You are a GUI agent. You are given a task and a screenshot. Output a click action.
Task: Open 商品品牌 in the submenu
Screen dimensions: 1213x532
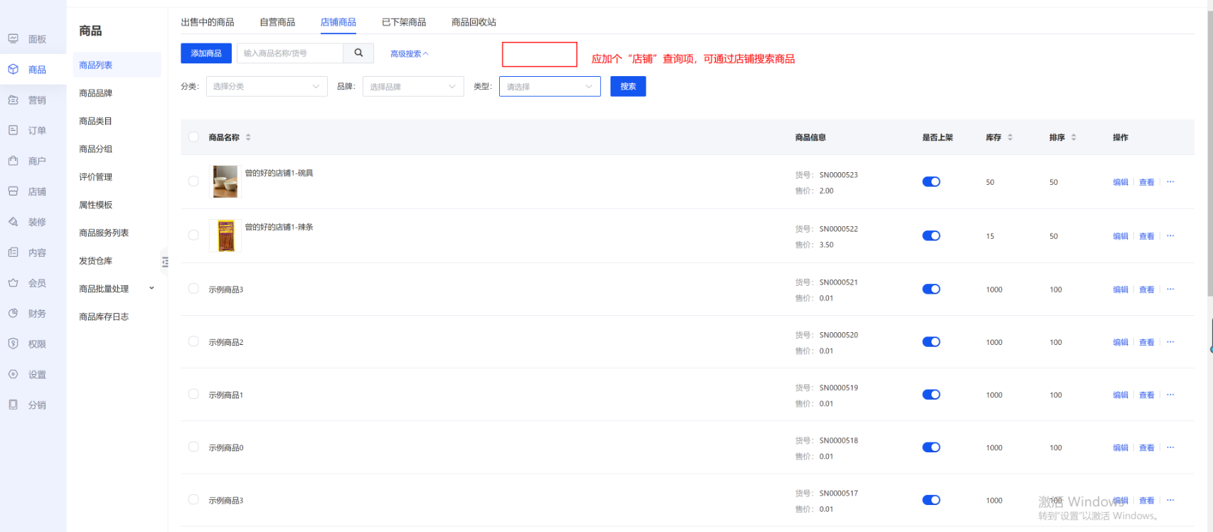pos(95,93)
